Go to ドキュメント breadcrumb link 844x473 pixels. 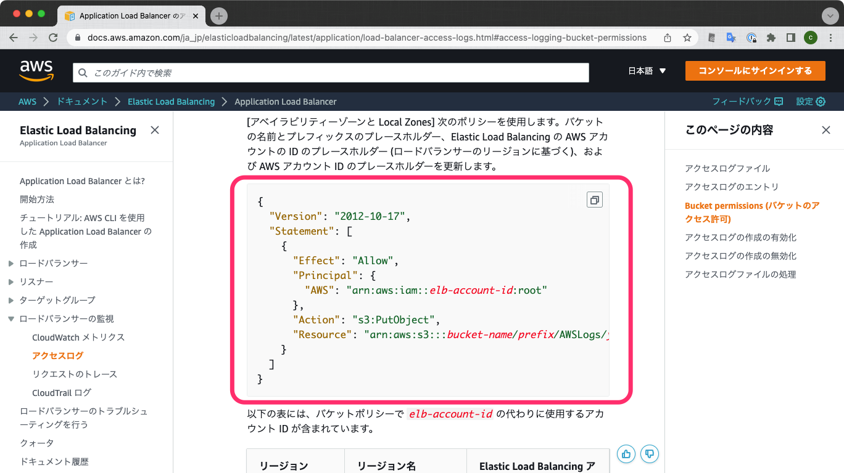[x=82, y=102]
